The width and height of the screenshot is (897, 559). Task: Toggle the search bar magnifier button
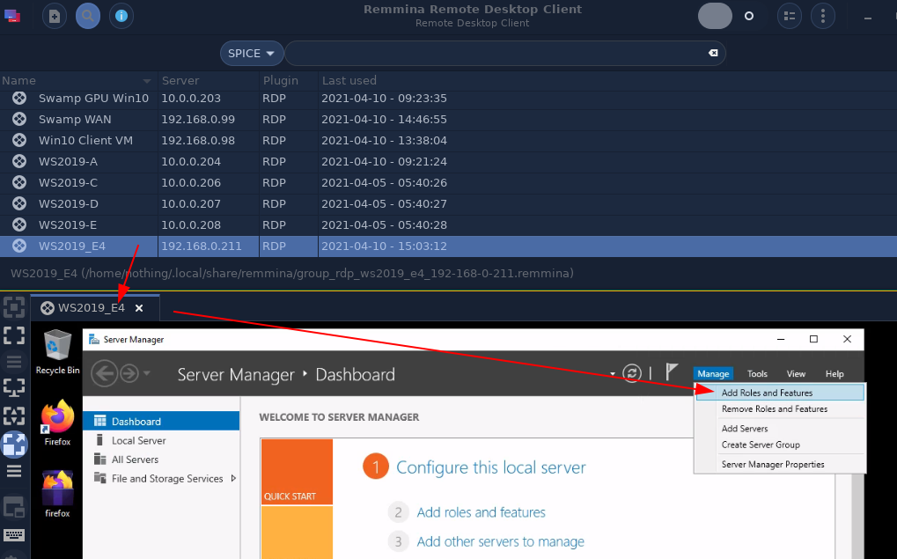[x=87, y=16]
